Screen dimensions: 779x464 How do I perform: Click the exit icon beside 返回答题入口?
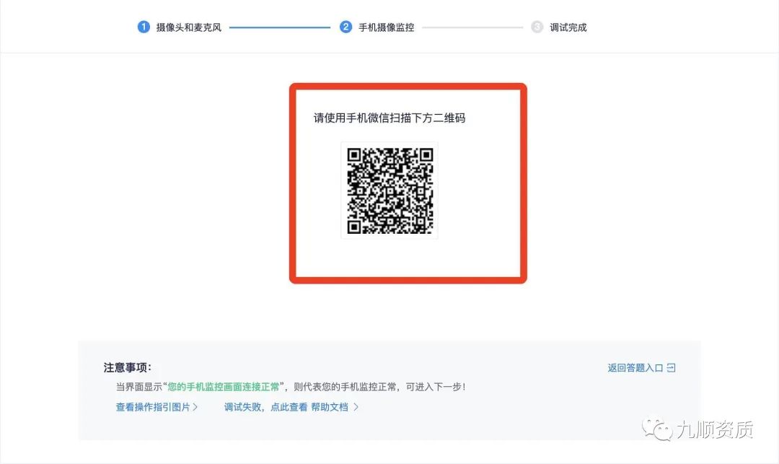672,367
